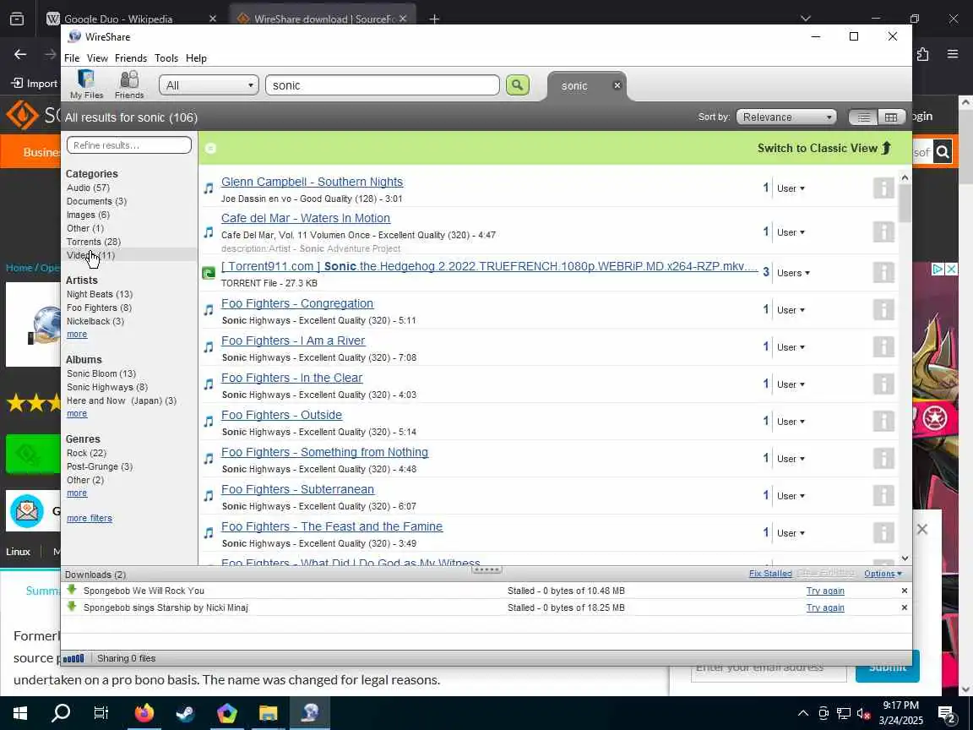Show info for Foo Fighters - In the Clear
Screen dimensions: 973x730
click(x=883, y=384)
